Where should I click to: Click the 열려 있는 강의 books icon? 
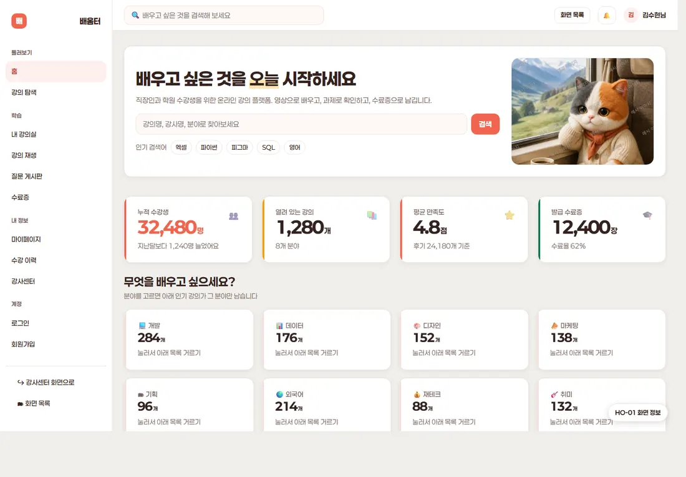tap(372, 215)
